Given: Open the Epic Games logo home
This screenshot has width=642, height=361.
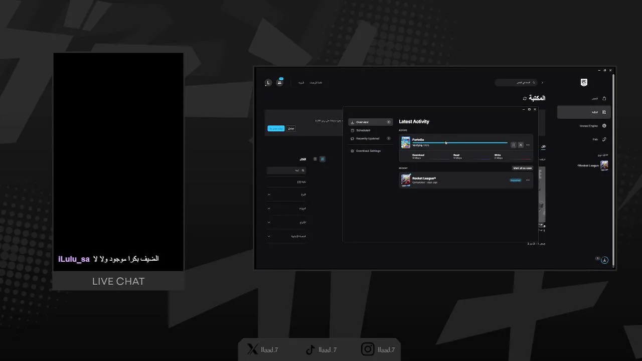Looking at the screenshot, I should click(584, 82).
